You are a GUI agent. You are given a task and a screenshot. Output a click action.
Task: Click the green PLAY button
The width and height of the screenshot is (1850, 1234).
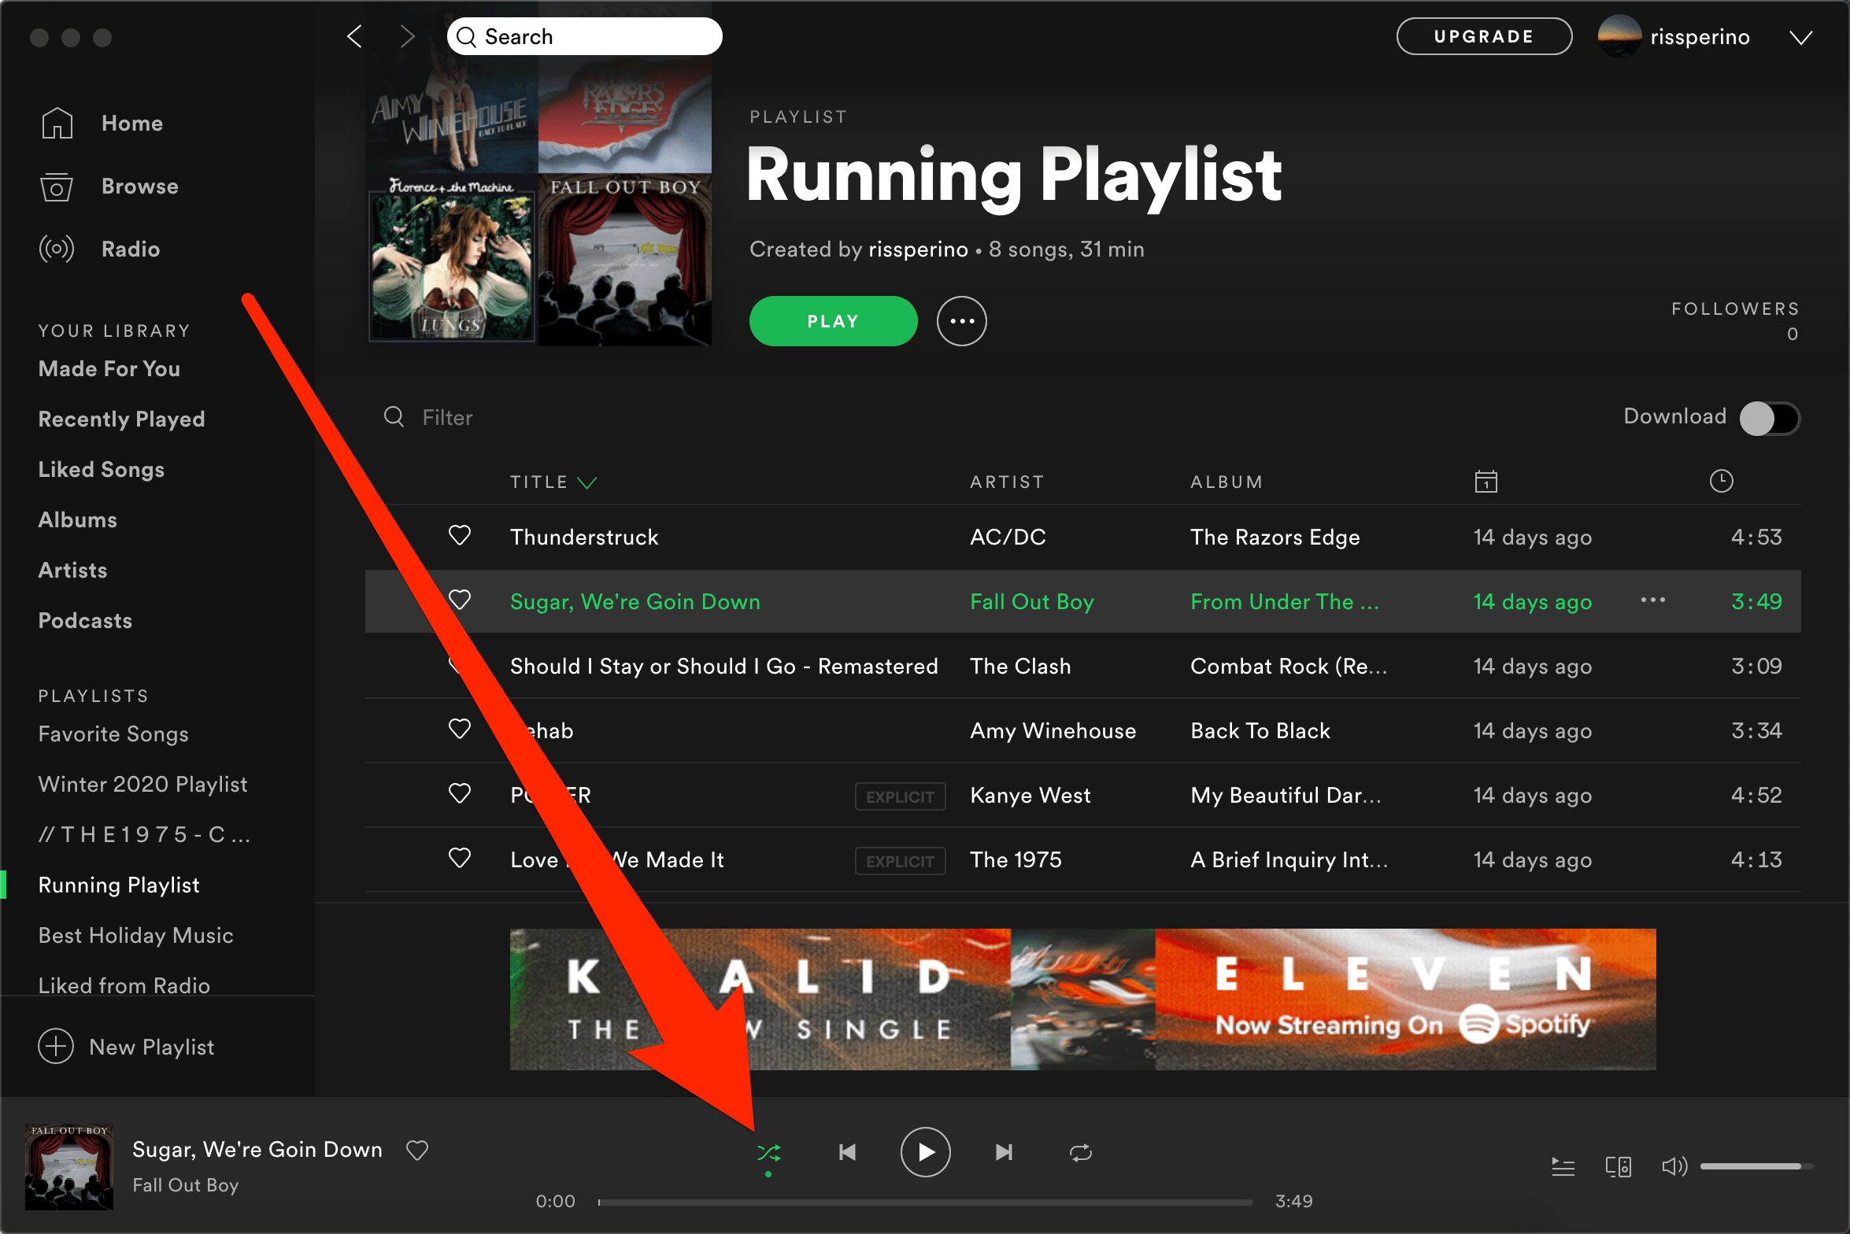point(833,321)
